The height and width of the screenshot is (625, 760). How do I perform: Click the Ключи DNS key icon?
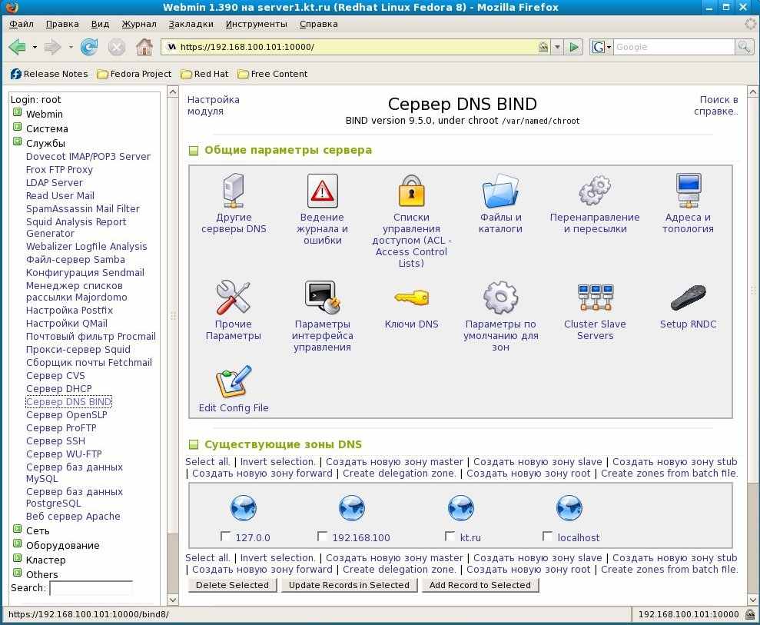411,298
